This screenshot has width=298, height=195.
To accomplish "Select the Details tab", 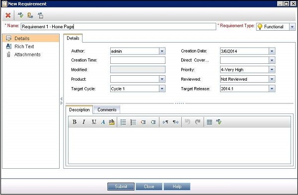I will (73, 38).
